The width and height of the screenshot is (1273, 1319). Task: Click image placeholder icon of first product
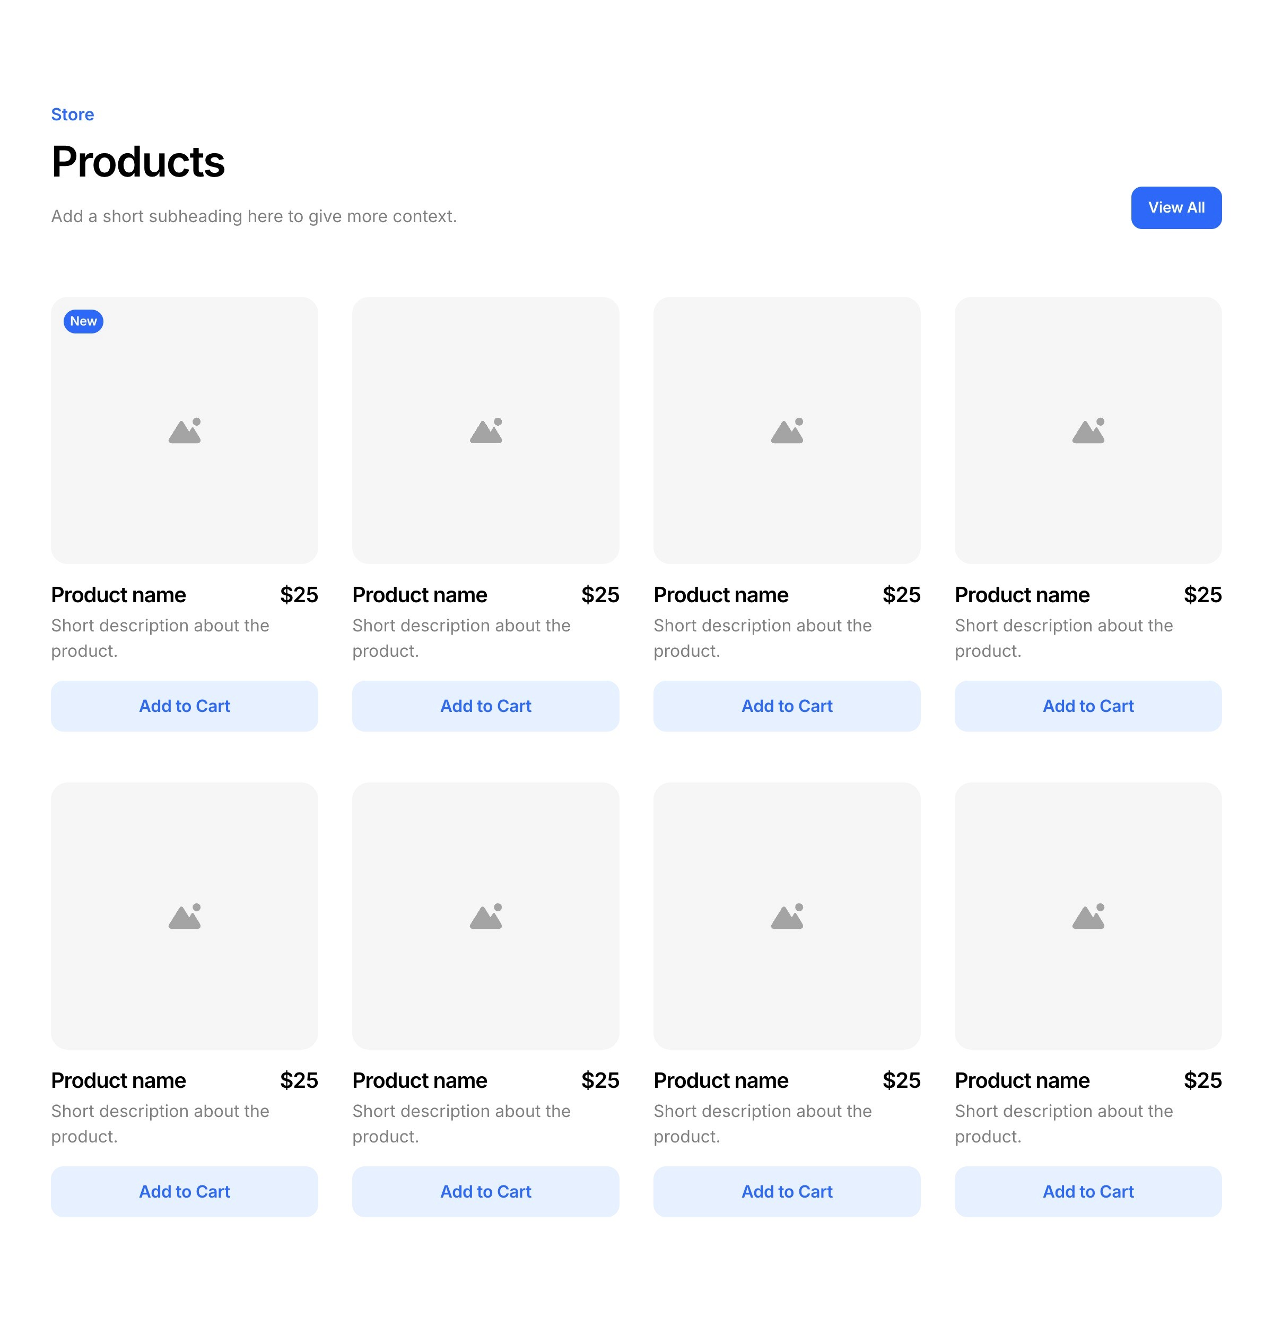[x=185, y=430]
